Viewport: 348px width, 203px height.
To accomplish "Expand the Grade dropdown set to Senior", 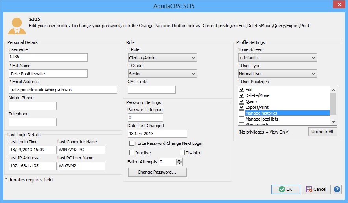I will 162,74.
